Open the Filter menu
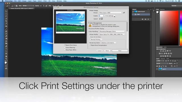182x102 pixels. 45,1
